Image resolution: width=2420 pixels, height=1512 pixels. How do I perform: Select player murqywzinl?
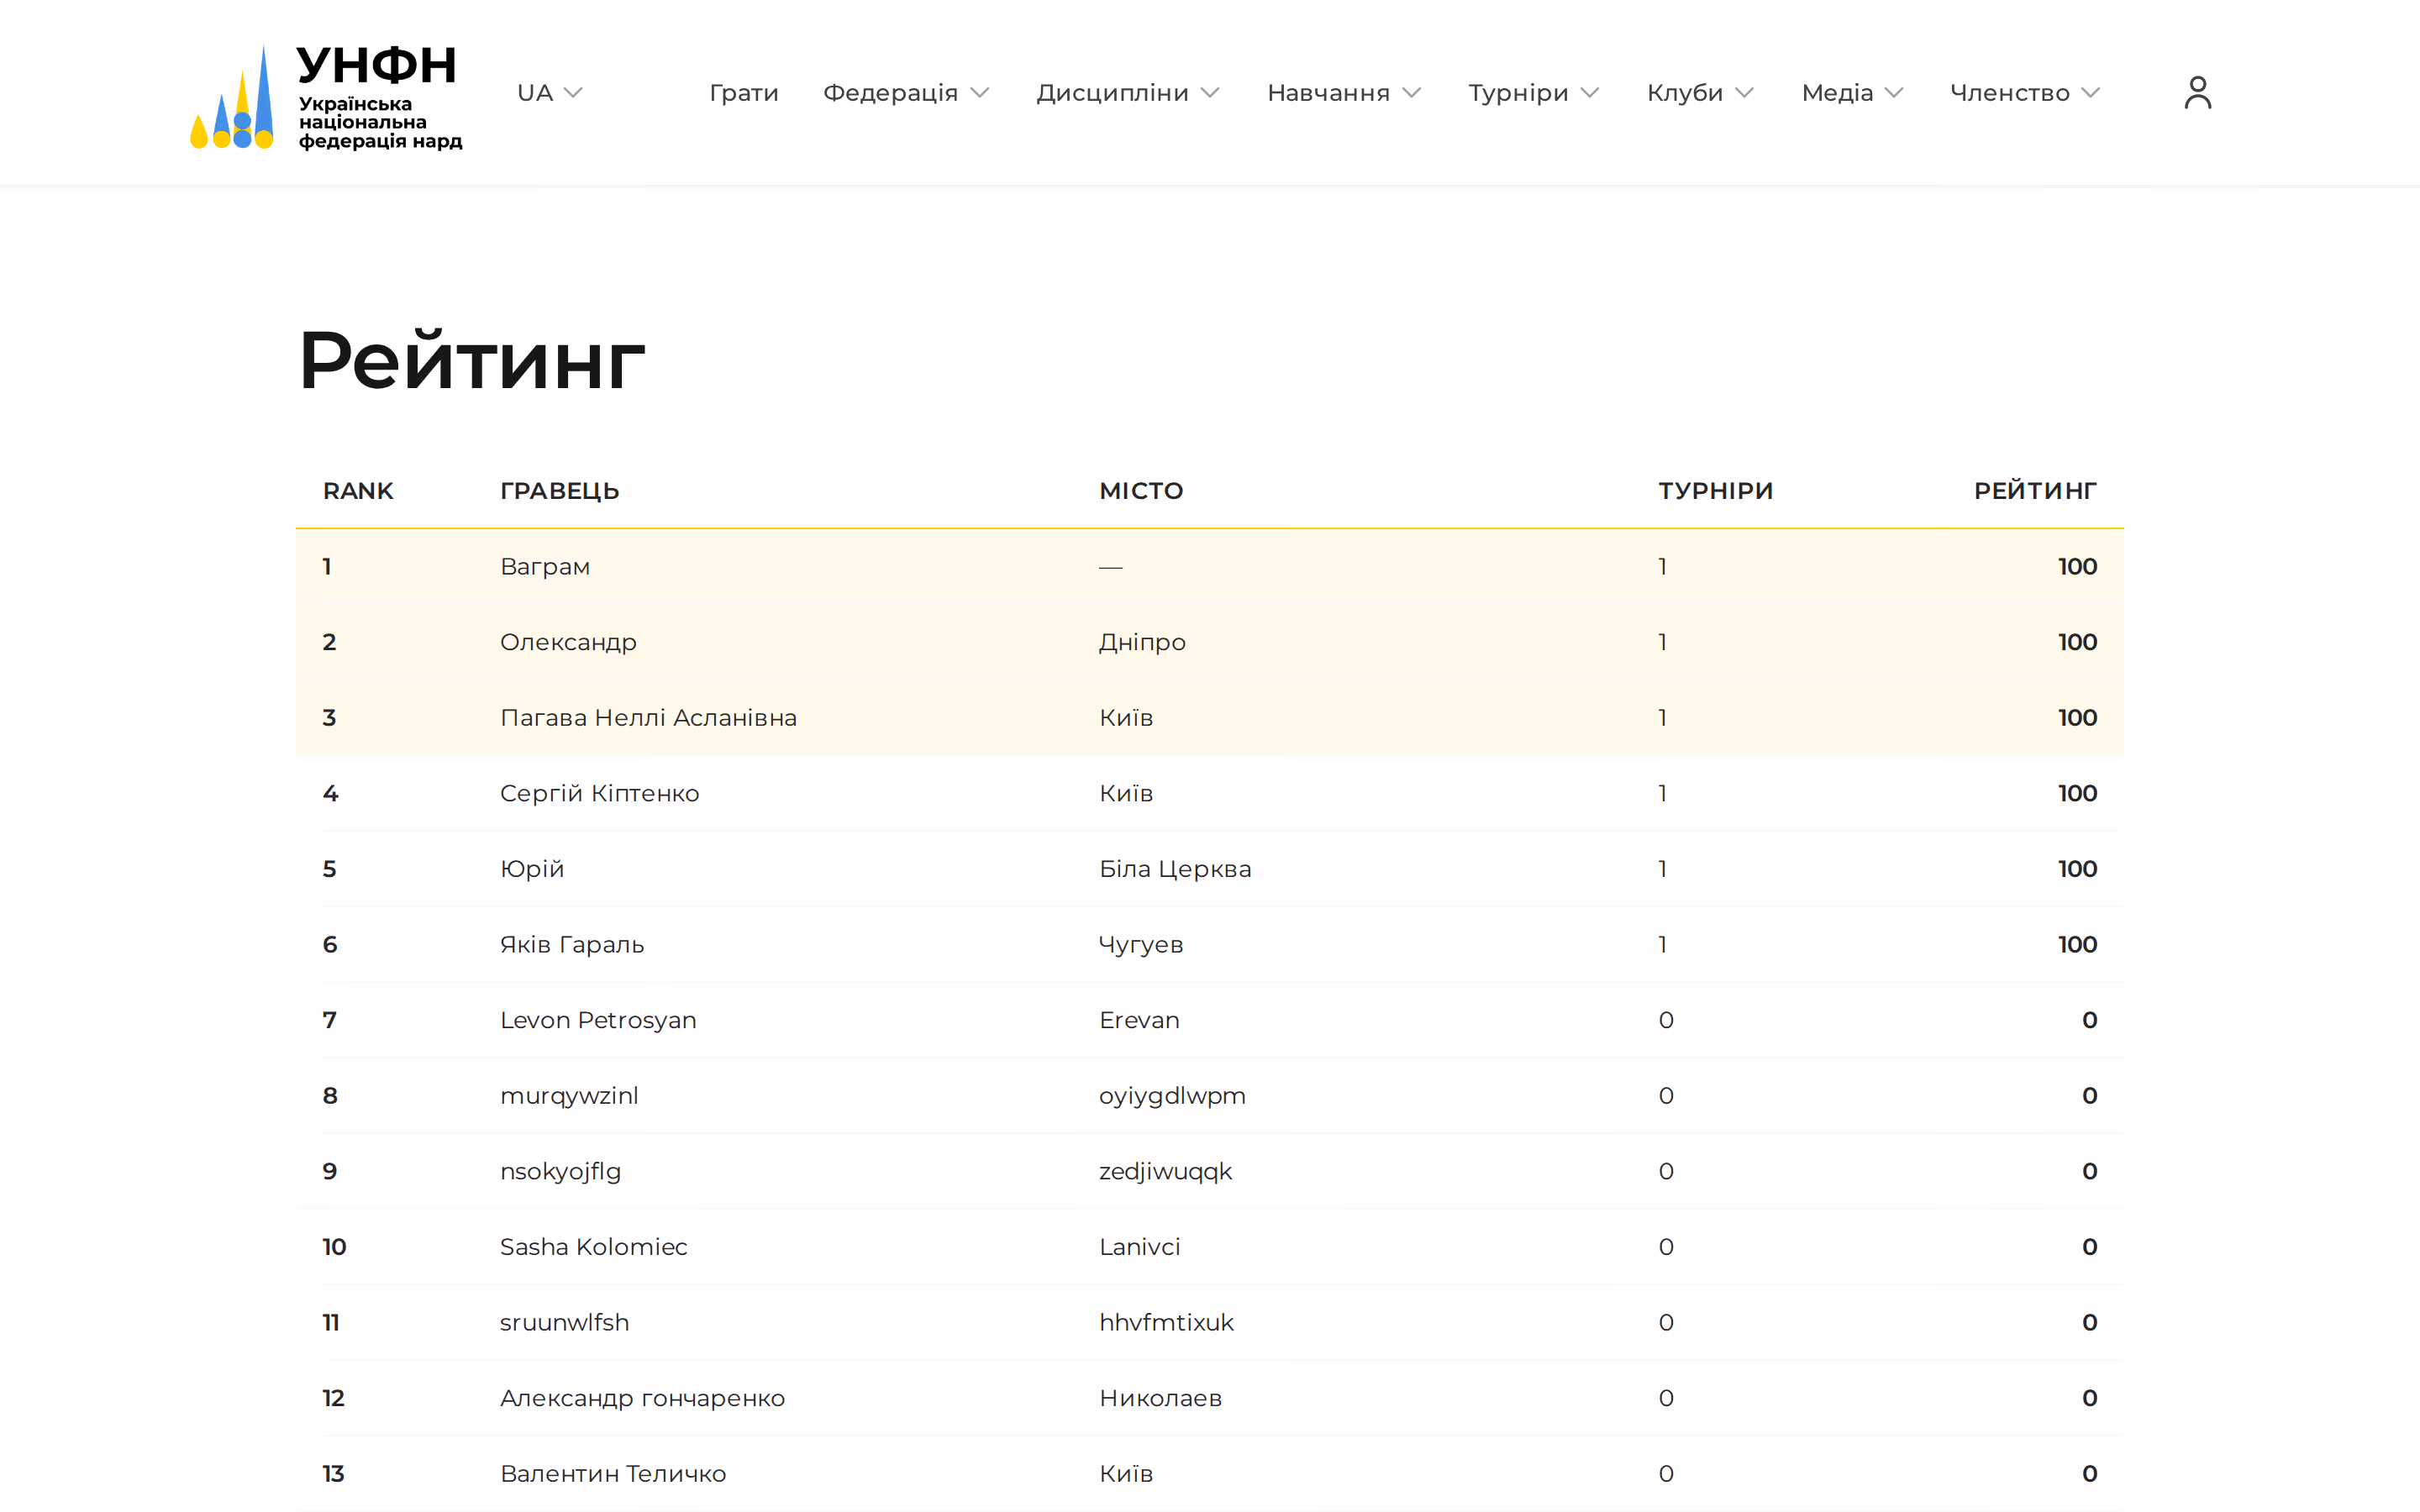click(569, 1096)
